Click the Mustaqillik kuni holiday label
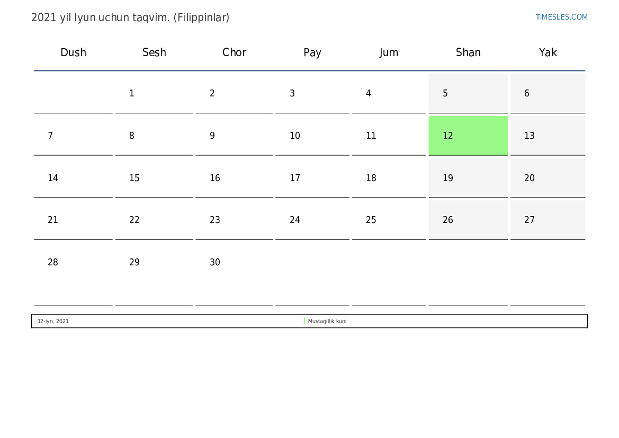This screenshot has width=619, height=438. pos(327,321)
